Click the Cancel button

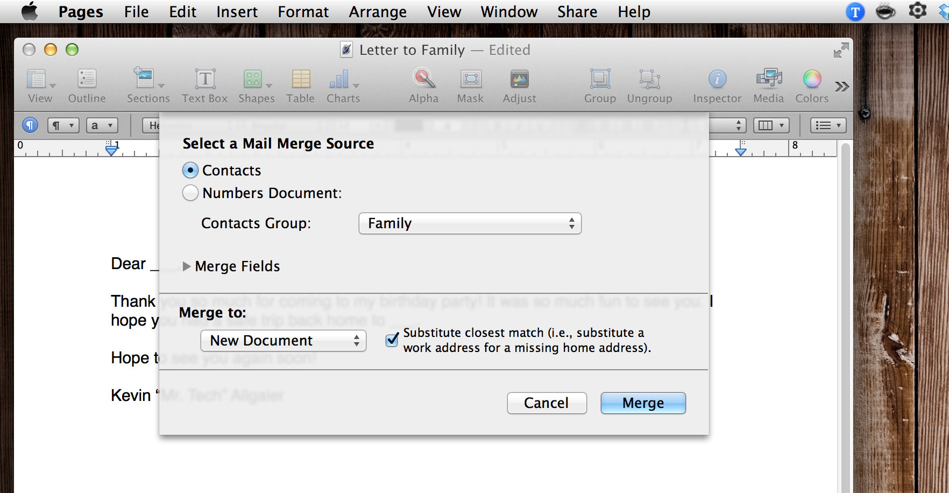(x=547, y=403)
